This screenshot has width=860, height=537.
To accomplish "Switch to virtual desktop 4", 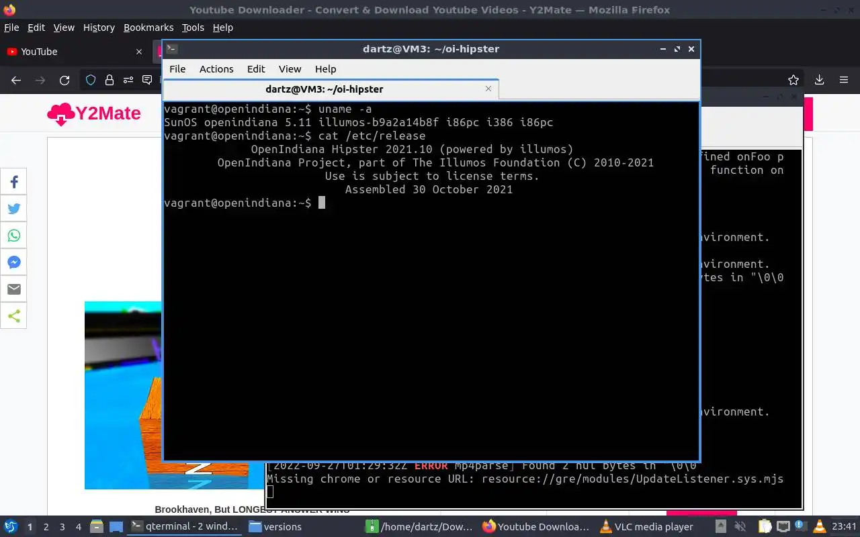I will point(79,527).
